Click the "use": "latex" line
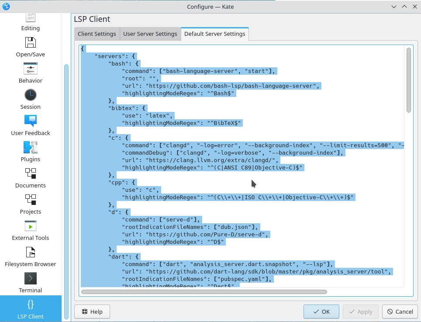The height and width of the screenshot is (322, 421). tap(148, 116)
